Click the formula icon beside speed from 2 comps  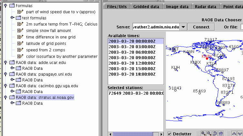(21, 50)
